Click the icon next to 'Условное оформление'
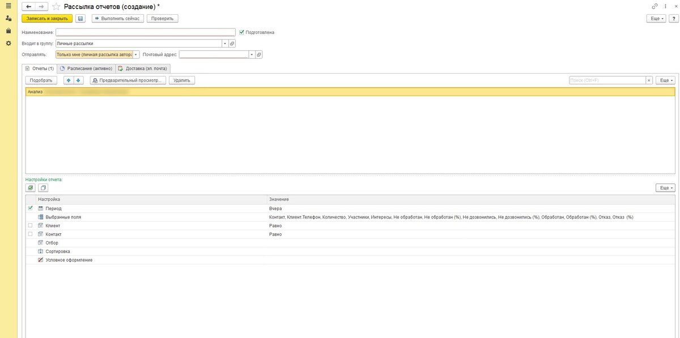 click(41, 260)
